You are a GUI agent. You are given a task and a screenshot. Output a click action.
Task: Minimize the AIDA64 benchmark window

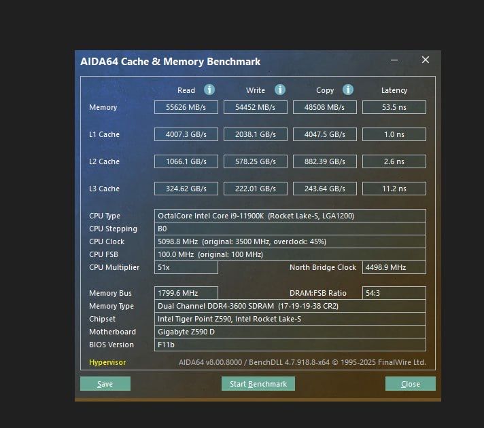394,60
